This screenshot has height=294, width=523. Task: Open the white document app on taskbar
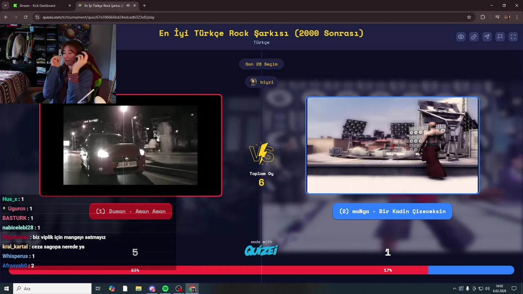point(125,289)
